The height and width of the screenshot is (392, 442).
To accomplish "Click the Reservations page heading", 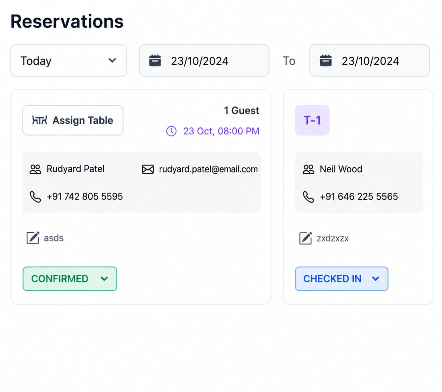I will 67,22.
